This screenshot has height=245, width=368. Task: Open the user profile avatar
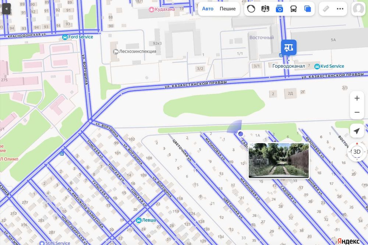pos(358,9)
